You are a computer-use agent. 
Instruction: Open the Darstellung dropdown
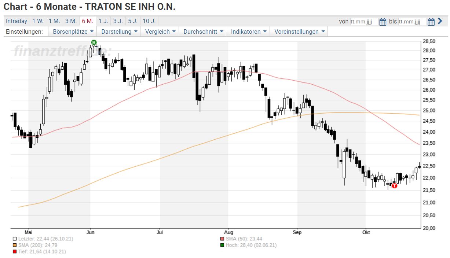pos(119,32)
